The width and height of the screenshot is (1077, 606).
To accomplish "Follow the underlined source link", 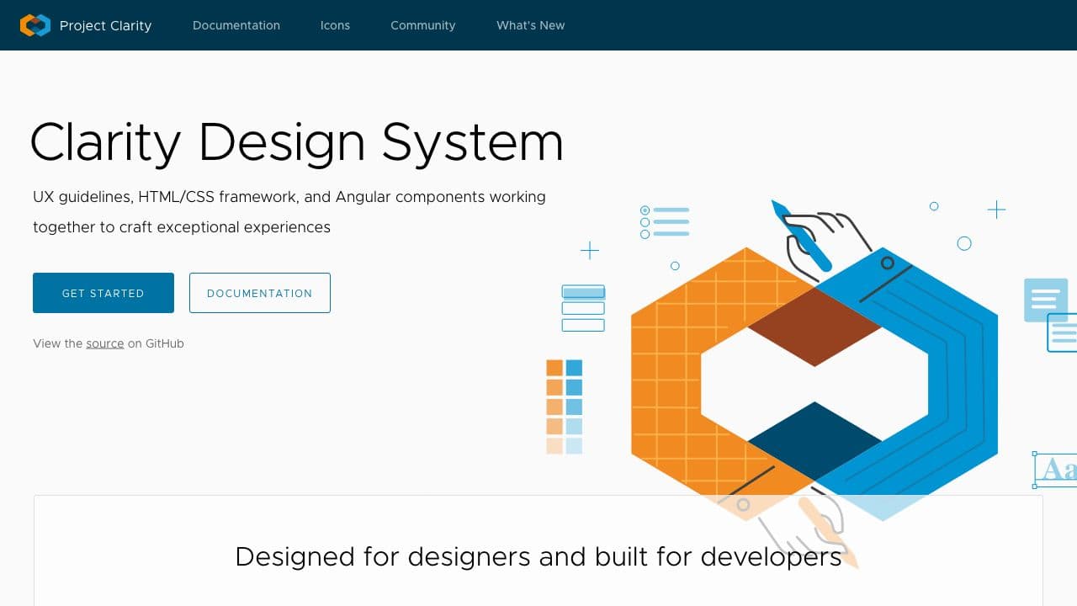I will [x=105, y=343].
